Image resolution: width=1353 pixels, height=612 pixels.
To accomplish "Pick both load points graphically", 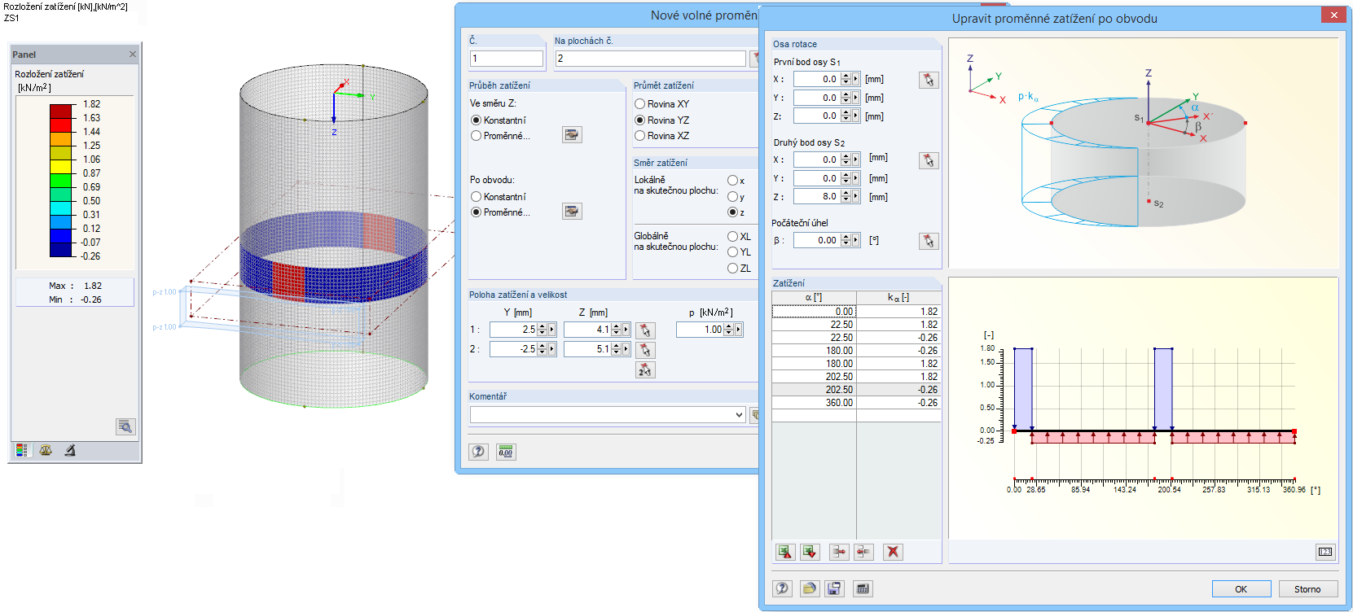I will click(x=645, y=370).
